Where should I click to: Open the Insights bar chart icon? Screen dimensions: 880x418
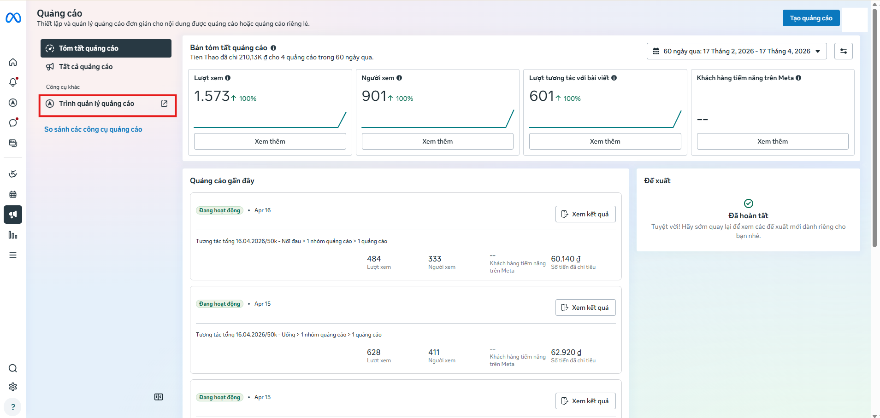pyautogui.click(x=13, y=235)
